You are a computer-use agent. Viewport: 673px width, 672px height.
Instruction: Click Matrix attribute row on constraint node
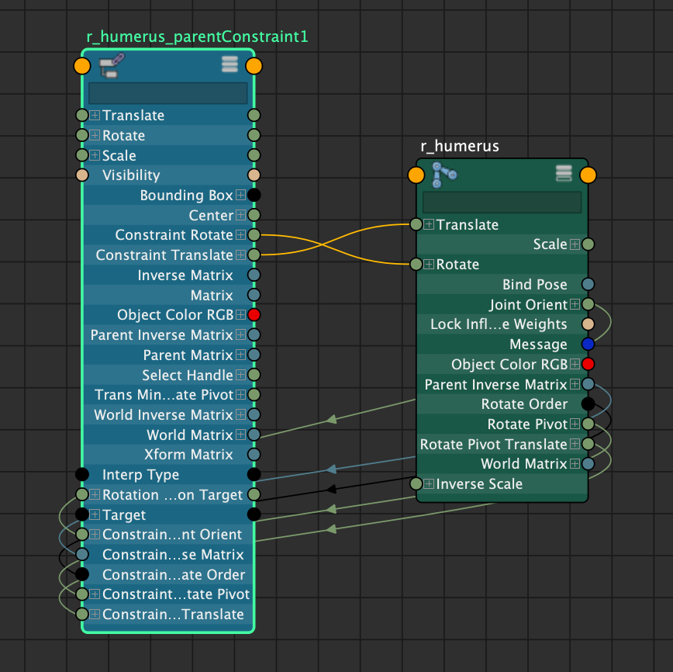pyautogui.click(x=167, y=295)
